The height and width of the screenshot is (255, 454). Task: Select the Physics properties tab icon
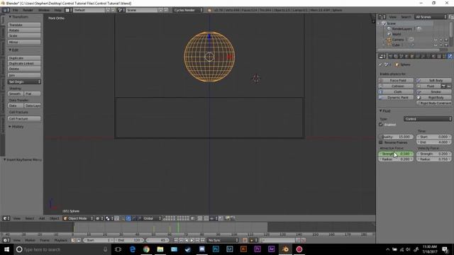[x=450, y=57]
